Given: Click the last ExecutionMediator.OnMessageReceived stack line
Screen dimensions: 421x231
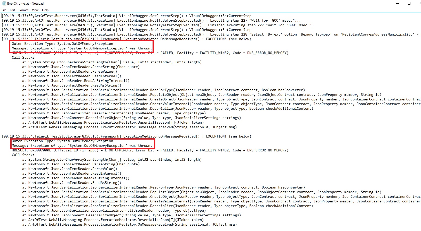Looking at the screenshot, I should point(129,225).
